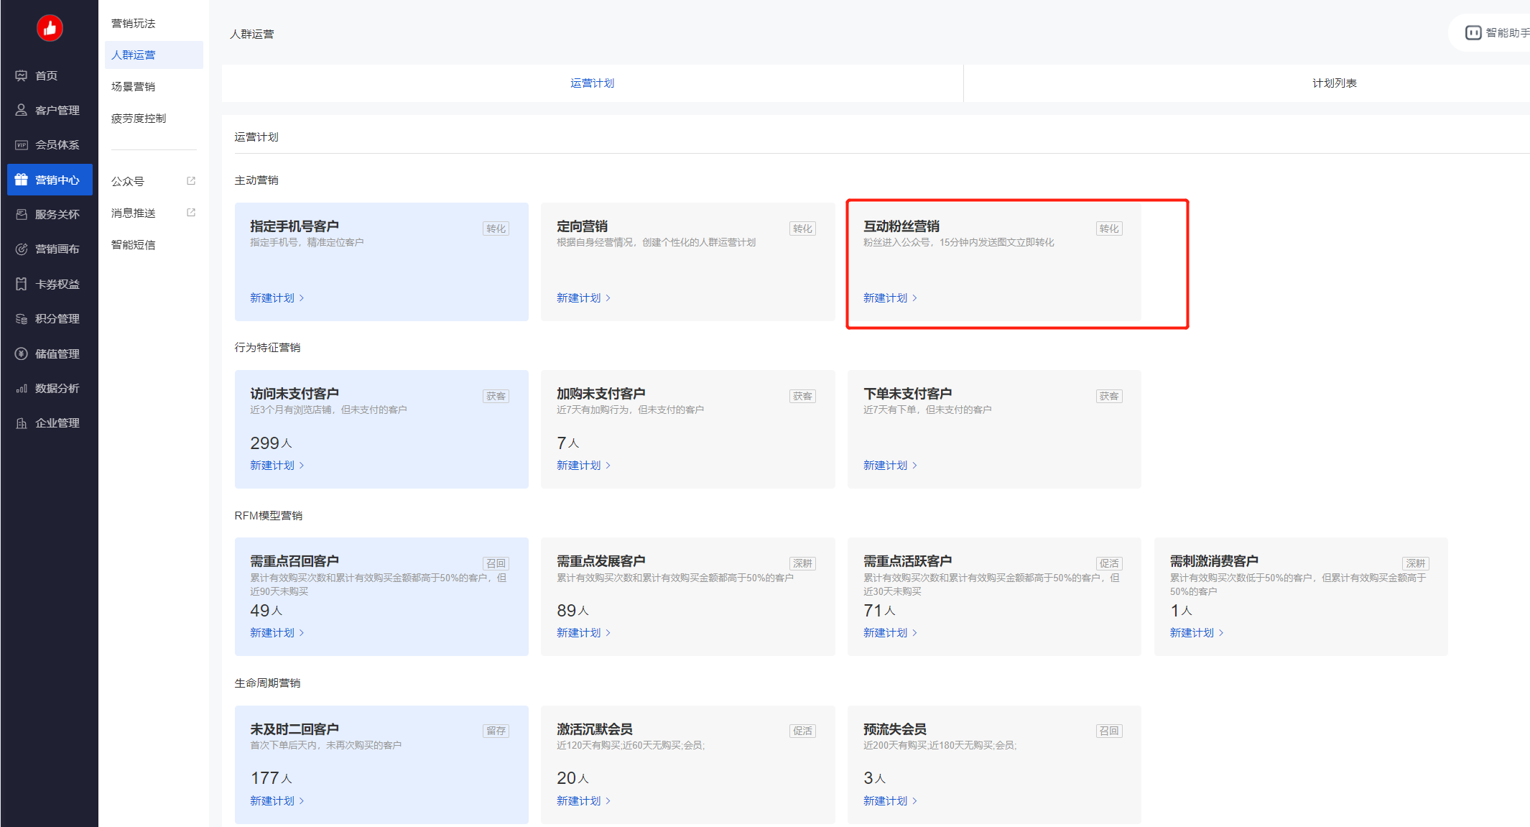1530x827 pixels.
Task: Select 营销中心 gift icon in sidebar
Action: 22,180
